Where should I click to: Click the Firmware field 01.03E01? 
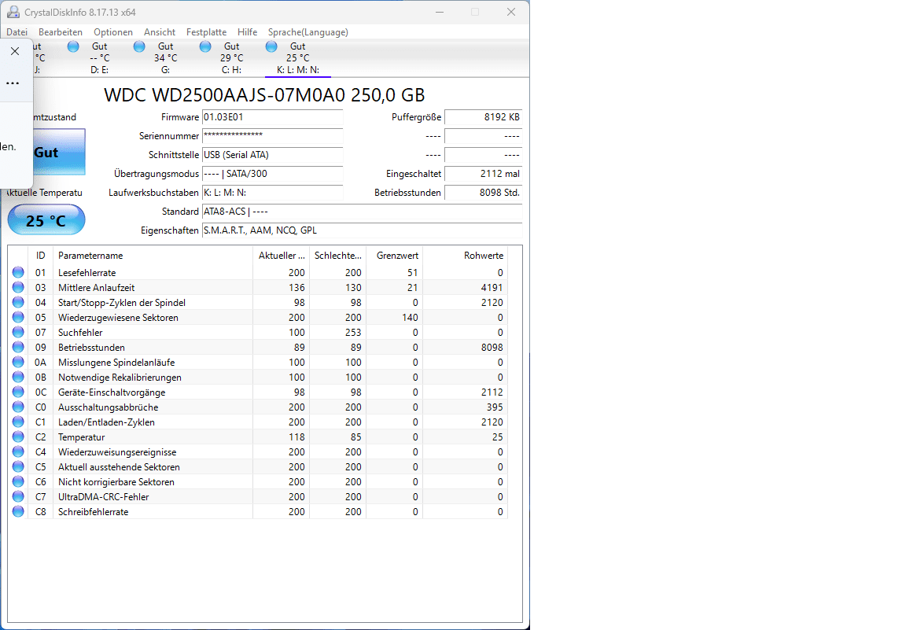(272, 117)
